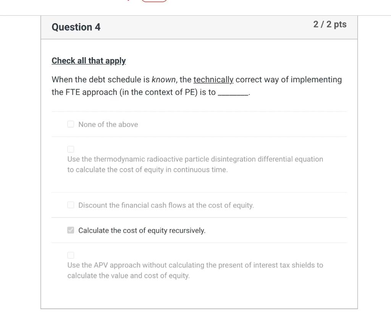The width and height of the screenshot is (391, 319).
Task: Check 'Discount the financial cash flows' option
Action: click(x=71, y=205)
